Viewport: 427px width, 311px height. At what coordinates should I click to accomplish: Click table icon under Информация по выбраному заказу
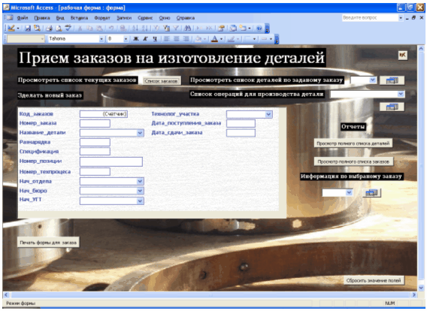371,192
